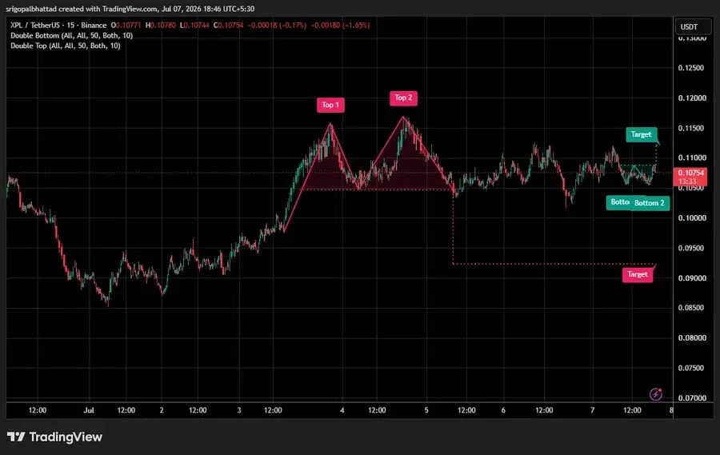Click the red Target label
The width and height of the screenshot is (720, 455).
pyautogui.click(x=638, y=274)
